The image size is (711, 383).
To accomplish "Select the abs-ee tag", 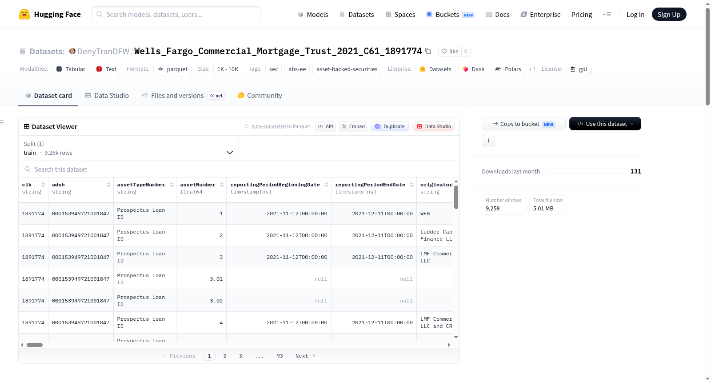I will (297, 69).
